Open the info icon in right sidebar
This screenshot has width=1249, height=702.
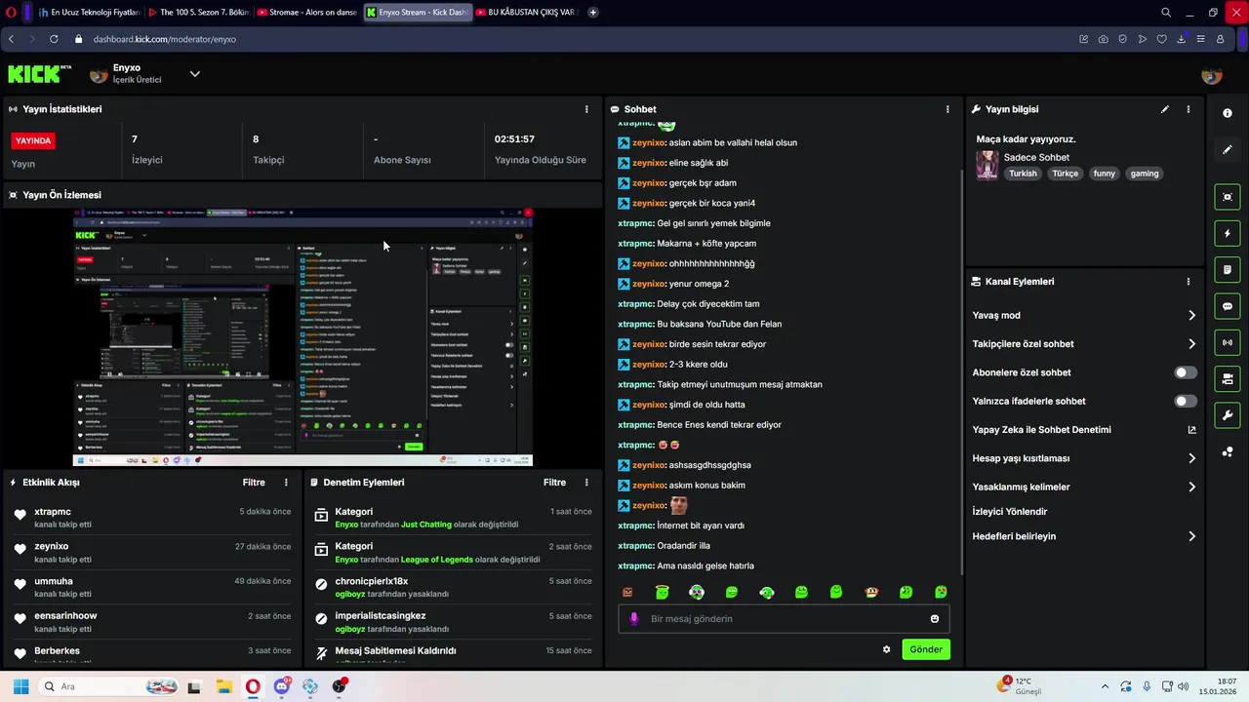pyautogui.click(x=1228, y=113)
